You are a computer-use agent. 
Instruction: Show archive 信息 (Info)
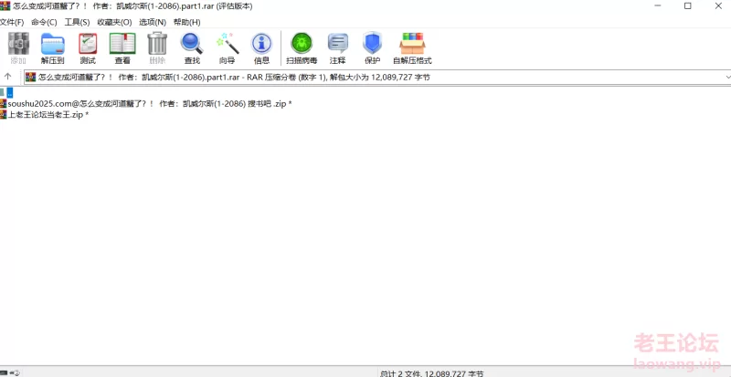tap(261, 47)
